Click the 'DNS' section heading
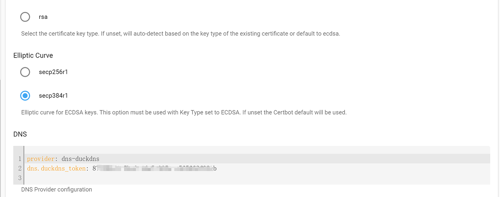Viewport: 500px width, 197px height. tap(20, 134)
